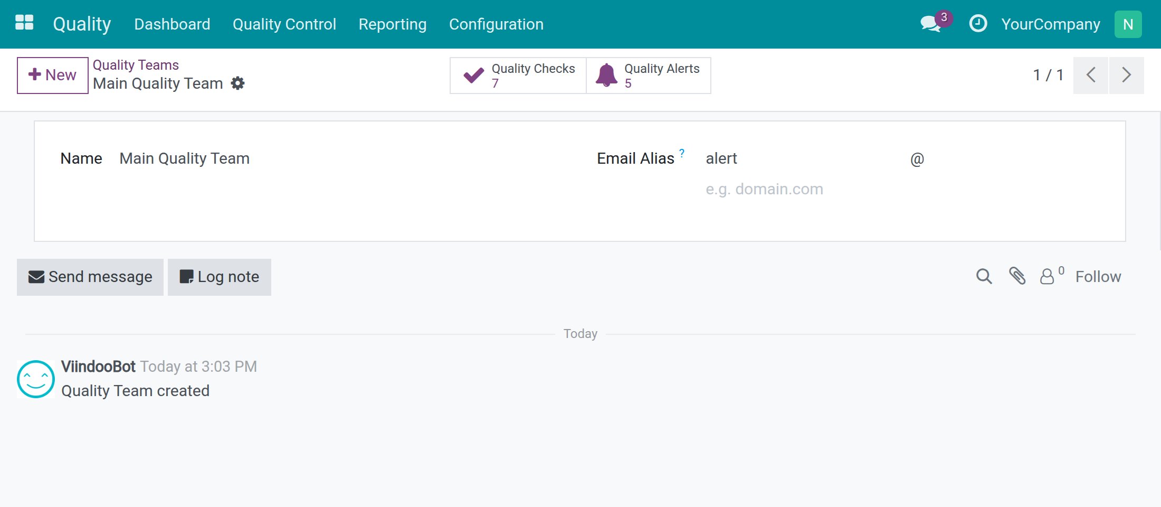Go to next record arrow
Image resolution: width=1161 pixels, height=507 pixels.
tap(1127, 75)
